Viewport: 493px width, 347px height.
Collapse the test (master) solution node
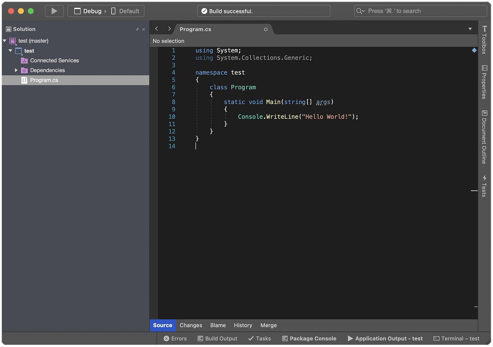pos(5,41)
